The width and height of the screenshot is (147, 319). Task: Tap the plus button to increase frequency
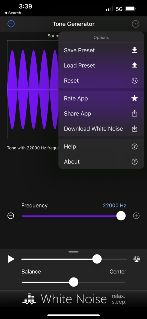click(136, 216)
